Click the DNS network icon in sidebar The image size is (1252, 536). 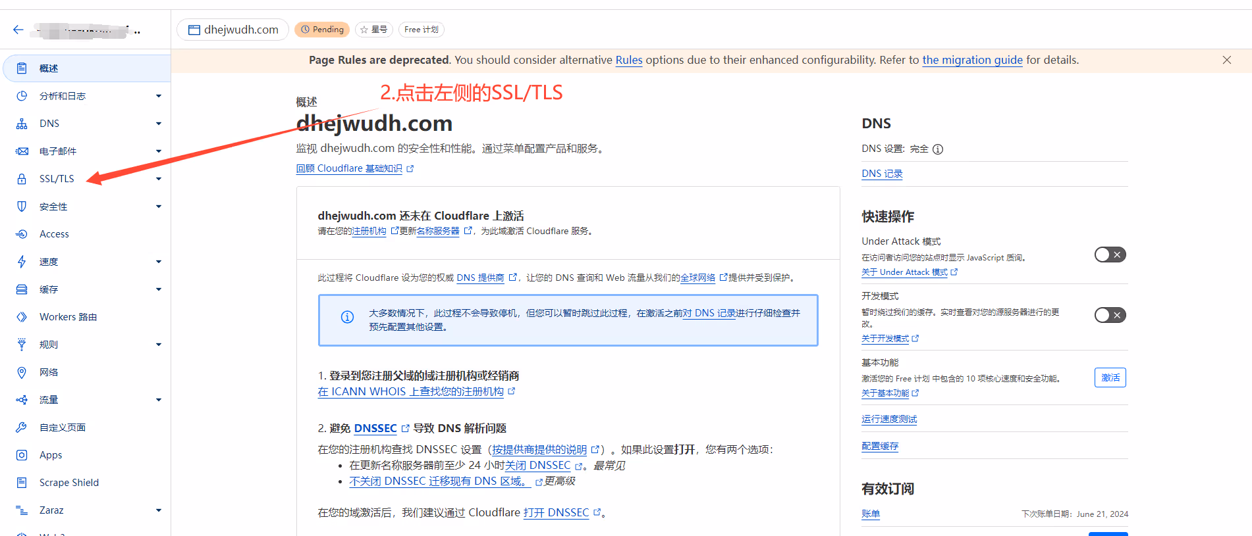point(22,124)
